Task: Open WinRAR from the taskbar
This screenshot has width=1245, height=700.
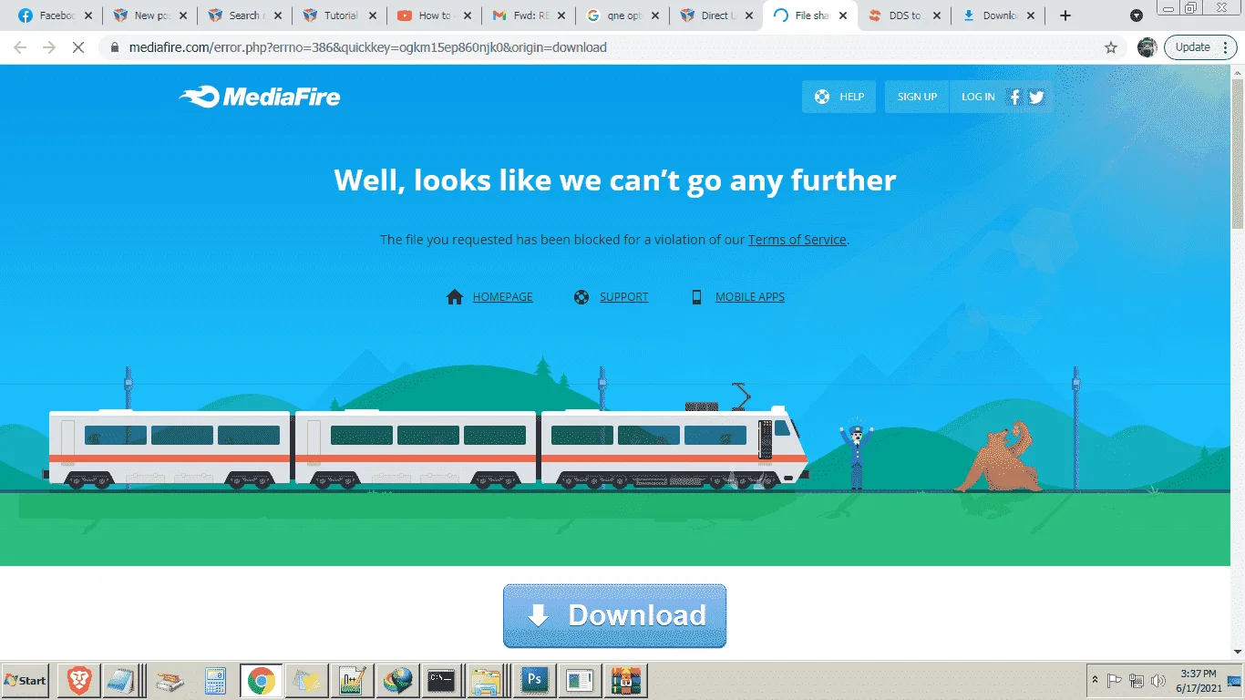Action: (625, 680)
